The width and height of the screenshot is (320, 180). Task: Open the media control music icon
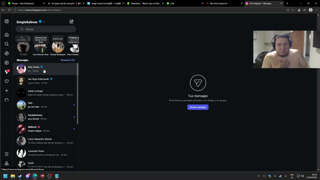tap(299, 10)
